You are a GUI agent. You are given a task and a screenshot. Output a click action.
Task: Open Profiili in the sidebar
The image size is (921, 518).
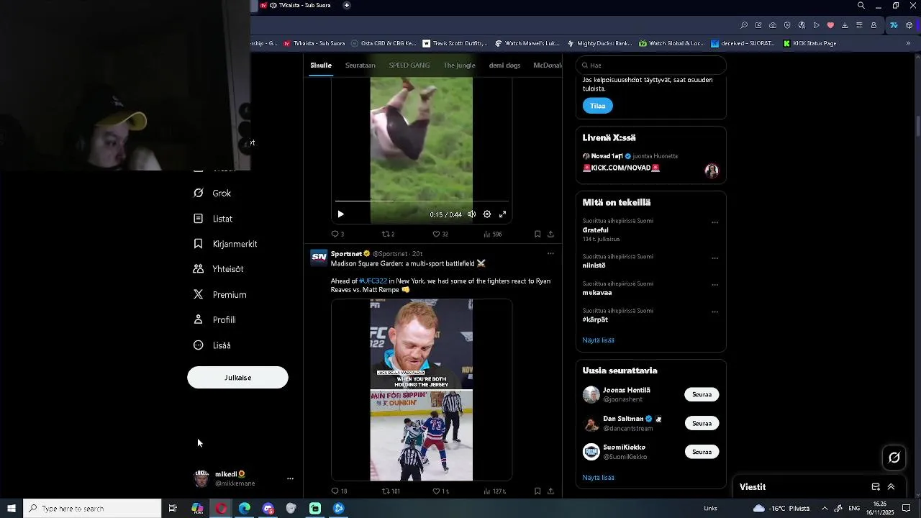(x=214, y=320)
